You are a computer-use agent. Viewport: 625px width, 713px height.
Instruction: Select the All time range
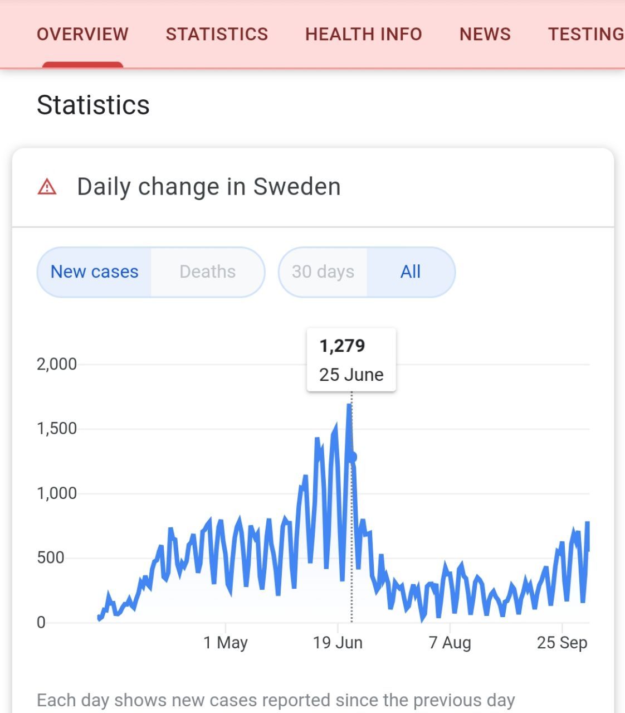point(411,272)
